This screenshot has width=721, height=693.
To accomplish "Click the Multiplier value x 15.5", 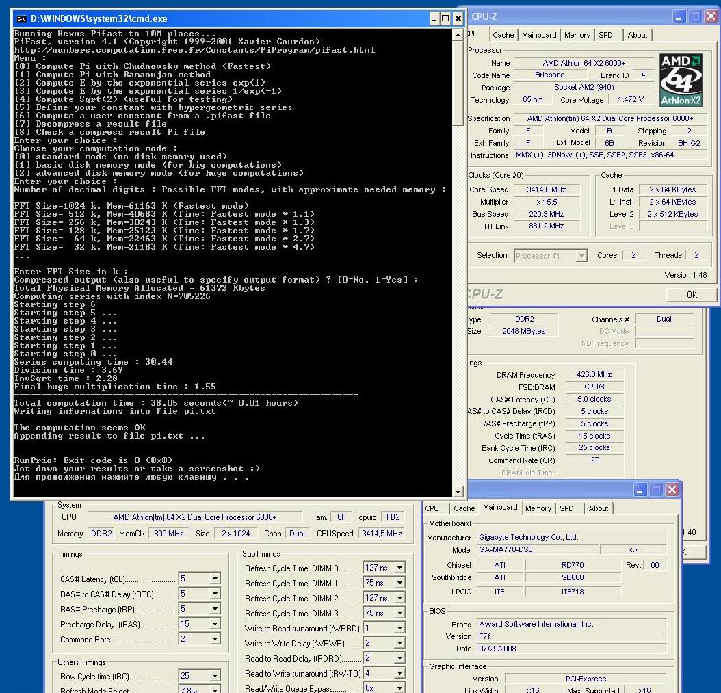I will (547, 202).
